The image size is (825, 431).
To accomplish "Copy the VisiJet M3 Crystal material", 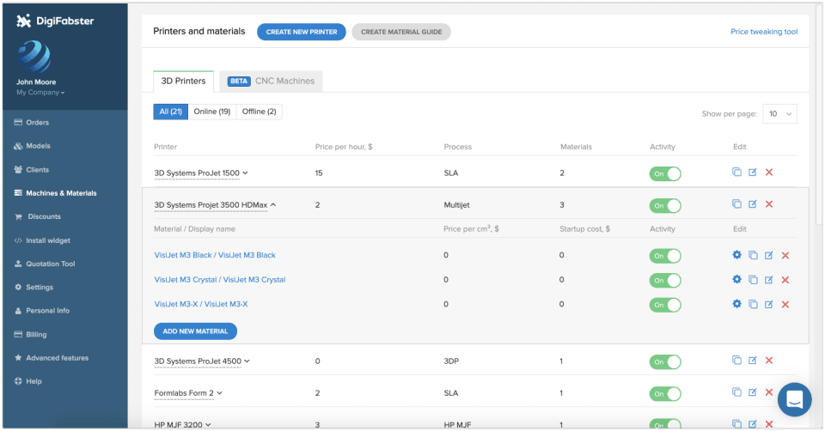I will coord(753,280).
